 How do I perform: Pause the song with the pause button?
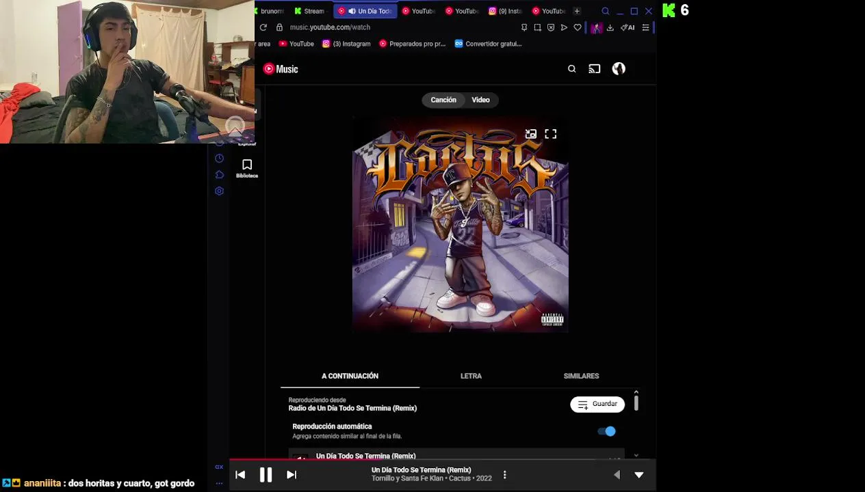pos(266,475)
